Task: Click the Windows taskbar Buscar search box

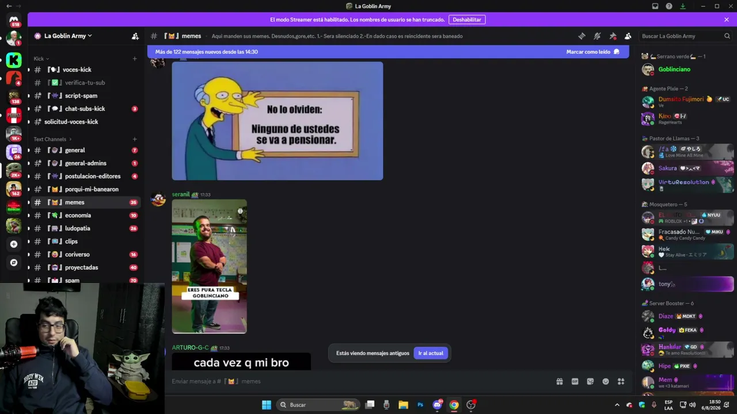Action: click(x=318, y=405)
